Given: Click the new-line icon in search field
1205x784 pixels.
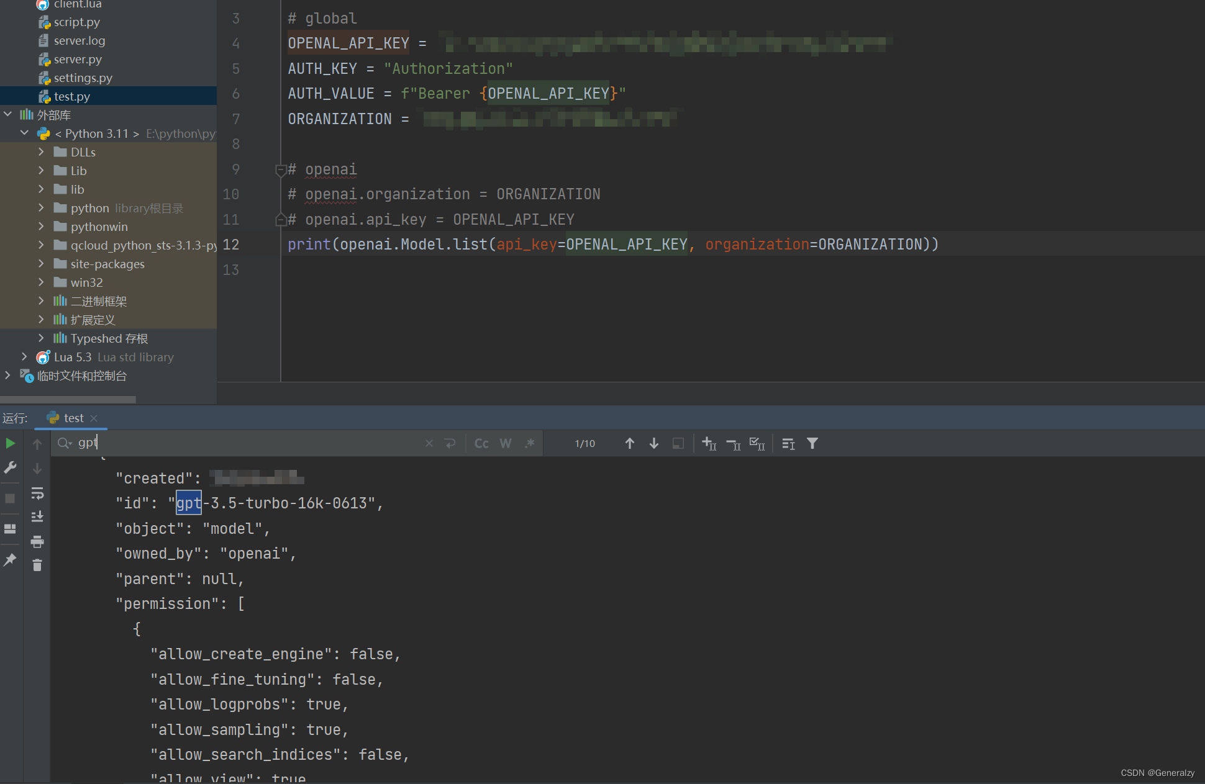Looking at the screenshot, I should [x=450, y=443].
